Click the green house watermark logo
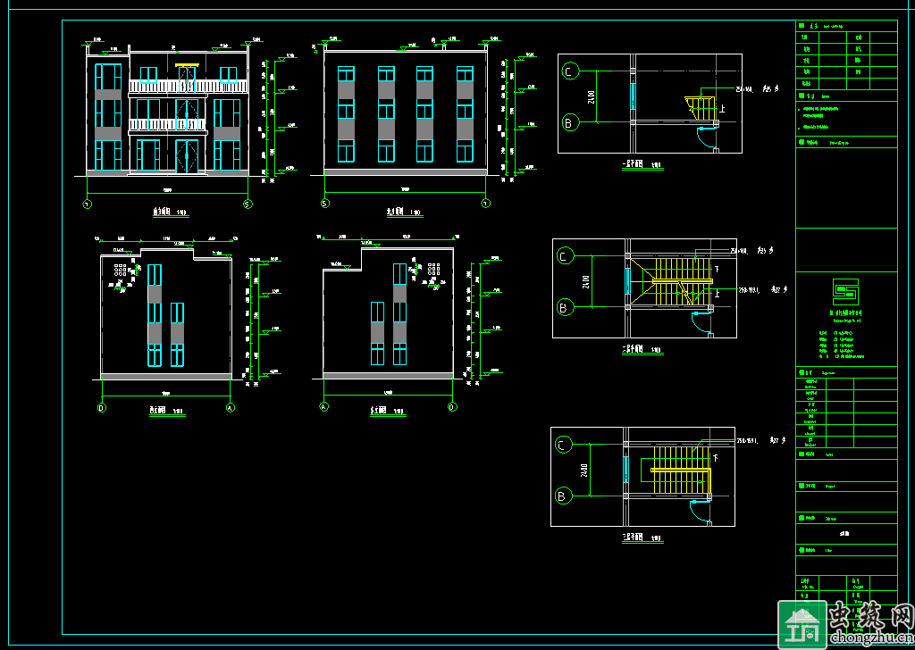915x650 pixels. click(x=802, y=625)
